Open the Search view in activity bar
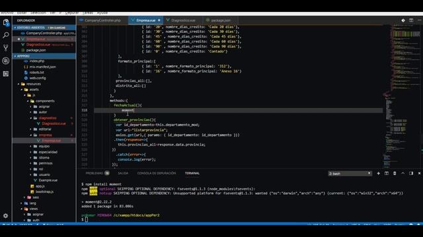Screen dimensions: 423x237 (6, 35)
